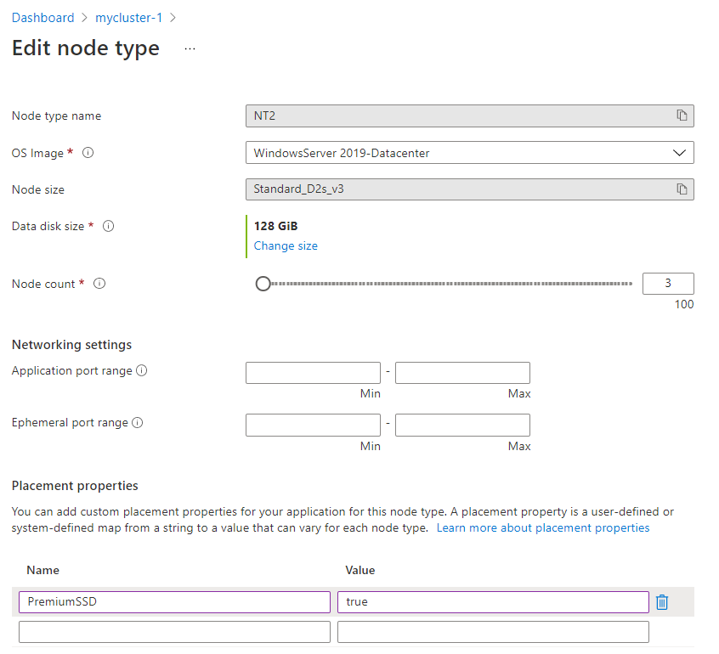Click Change size link

point(286,246)
